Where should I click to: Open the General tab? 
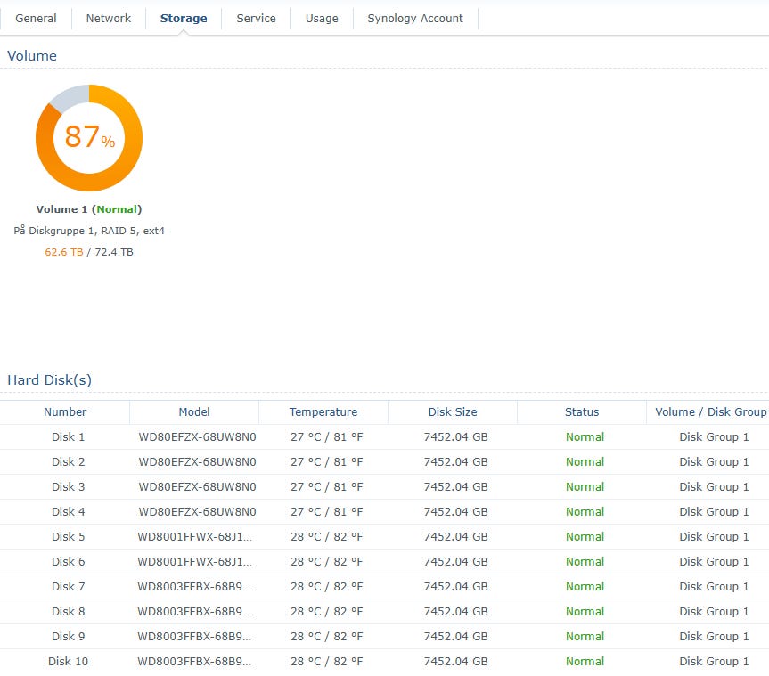coord(36,19)
